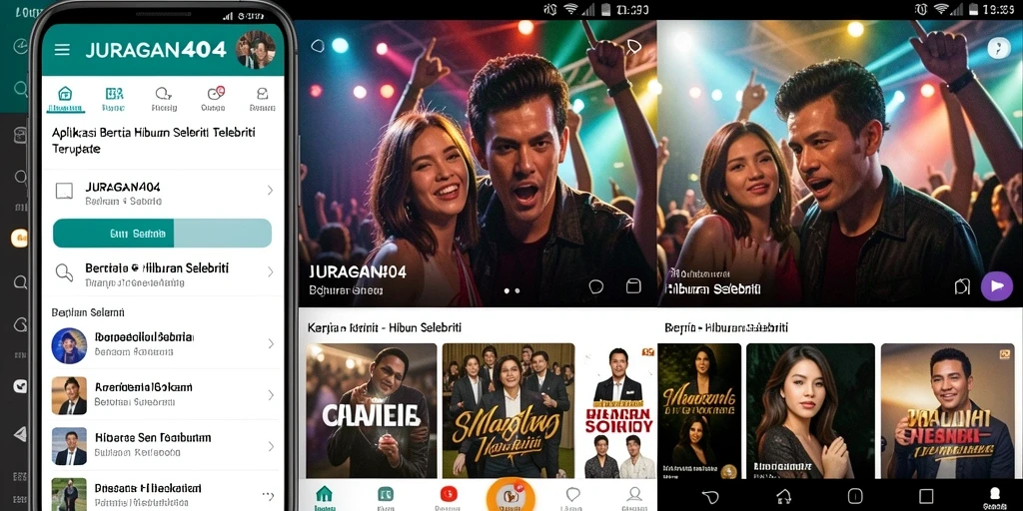Tap the rounded recents icon in right nav bar

855,495
